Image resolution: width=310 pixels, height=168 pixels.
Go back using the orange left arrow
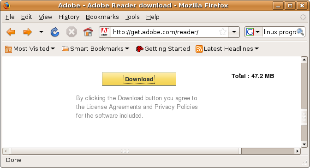pos(11,32)
